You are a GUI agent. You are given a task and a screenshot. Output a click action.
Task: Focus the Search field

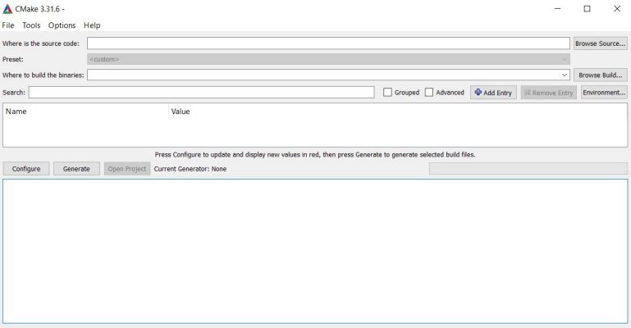pyautogui.click(x=201, y=93)
